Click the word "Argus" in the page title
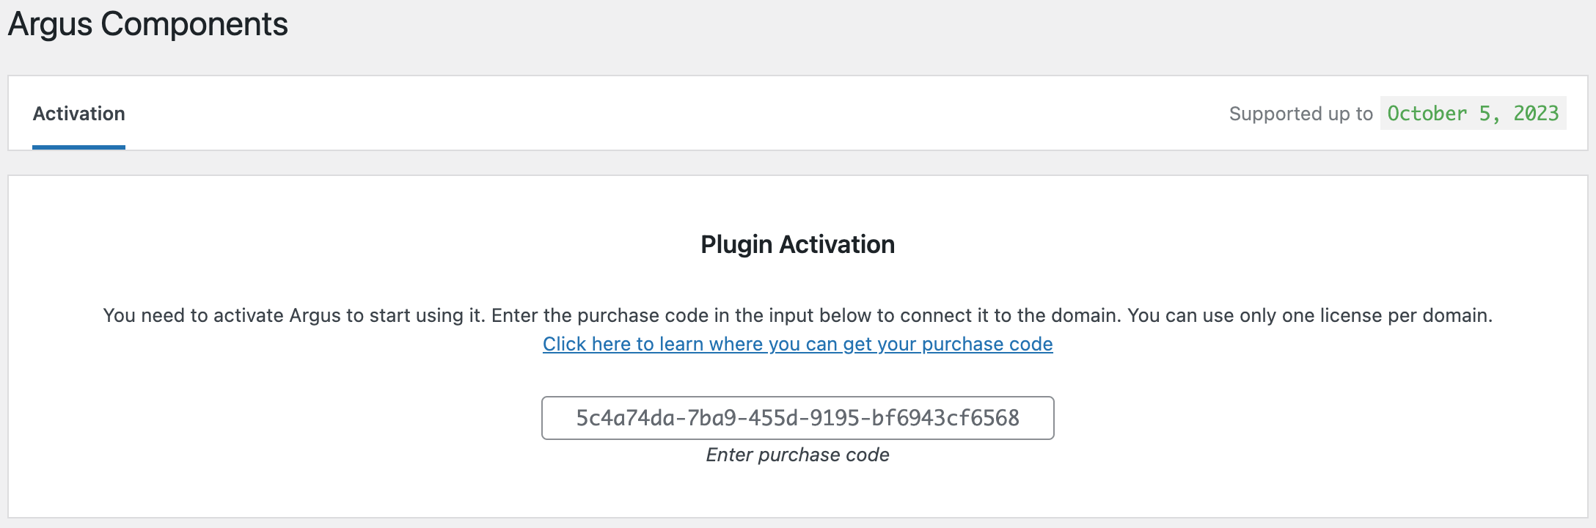Image resolution: width=1596 pixels, height=528 pixels. click(50, 24)
